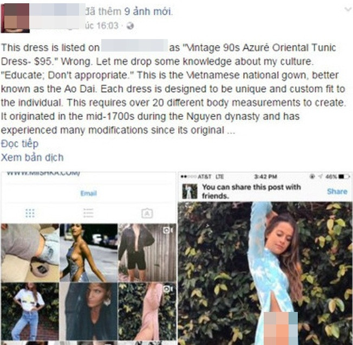Open the tagged photos icon
Image resolution: width=353 pixels, height=345 pixels.
tap(147, 213)
